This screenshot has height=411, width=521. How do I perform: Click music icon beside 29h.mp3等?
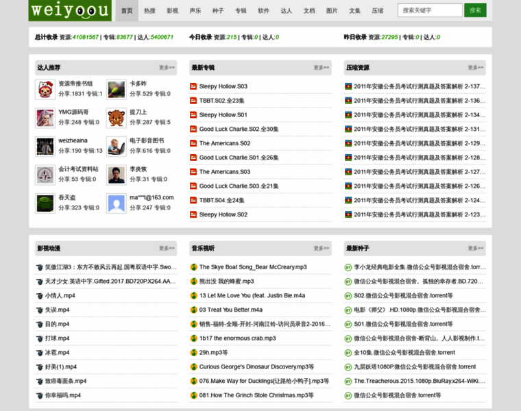(193, 353)
